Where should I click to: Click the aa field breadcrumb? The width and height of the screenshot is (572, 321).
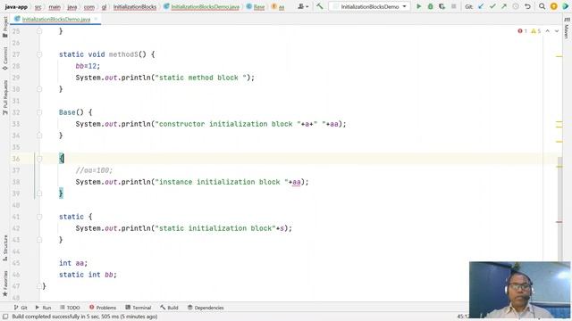[x=278, y=7]
